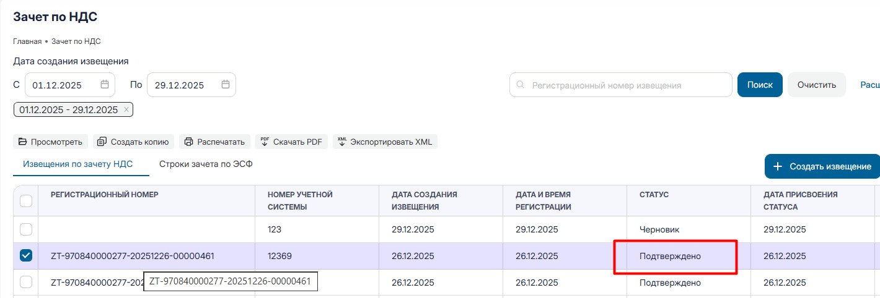The width and height of the screenshot is (880, 298).
Task: Remove the 01.12.2025 - 29.12.2025 filter chip
Action: [126, 110]
